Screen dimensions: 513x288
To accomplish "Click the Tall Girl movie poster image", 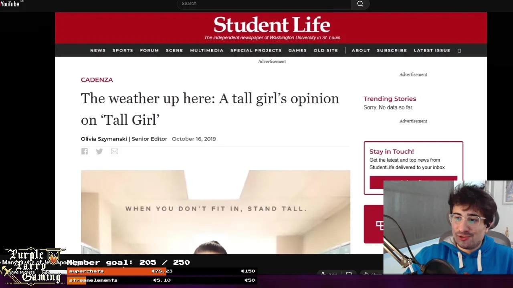I will 215,212.
